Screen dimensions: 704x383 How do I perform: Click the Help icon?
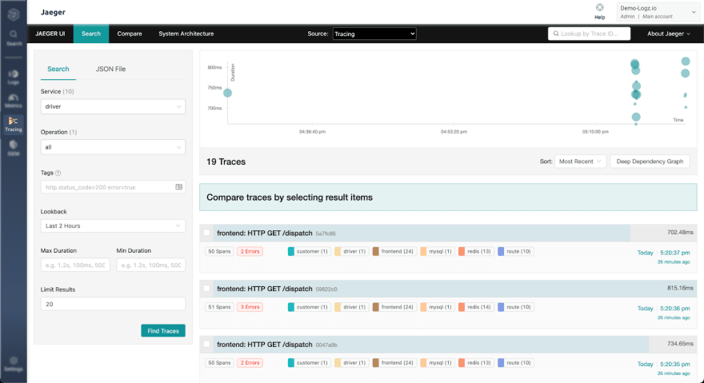click(599, 10)
